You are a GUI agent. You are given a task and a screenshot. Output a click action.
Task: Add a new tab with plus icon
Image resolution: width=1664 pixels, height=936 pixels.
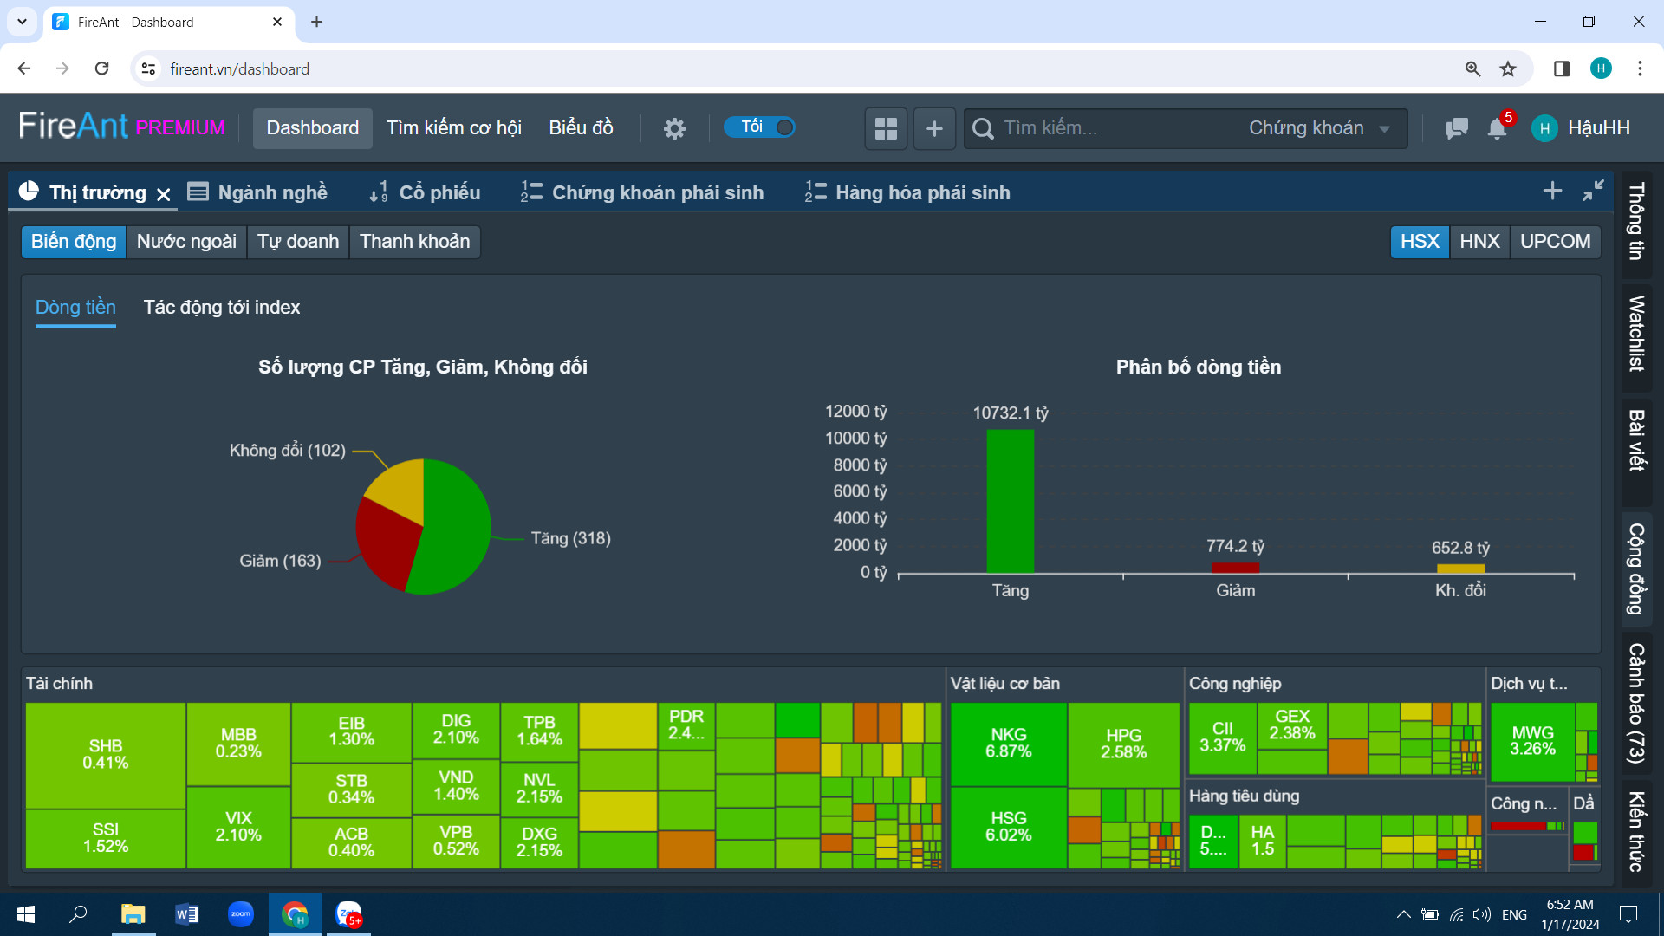pyautogui.click(x=1552, y=191)
